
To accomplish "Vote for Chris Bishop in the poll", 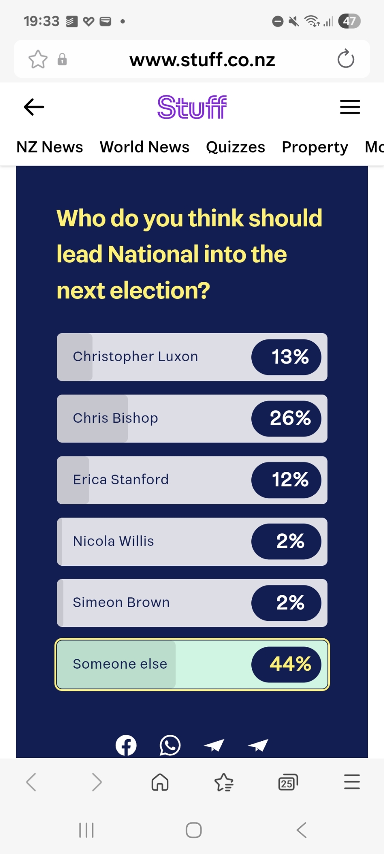I will 192,418.
